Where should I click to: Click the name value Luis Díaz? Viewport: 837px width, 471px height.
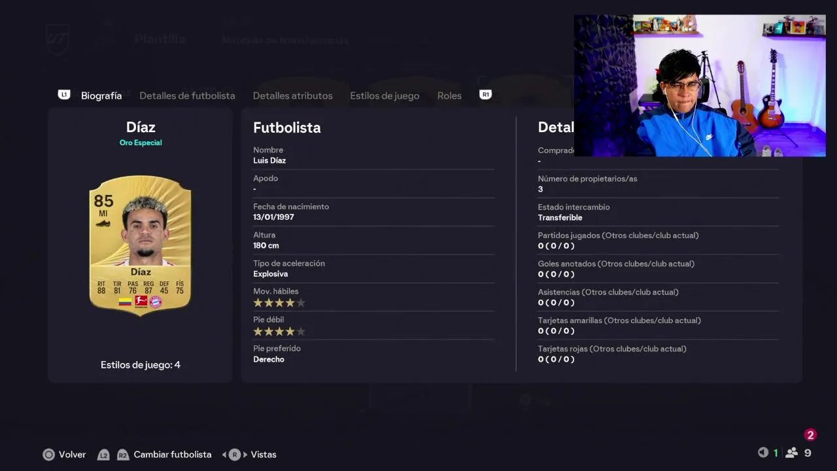pyautogui.click(x=269, y=161)
